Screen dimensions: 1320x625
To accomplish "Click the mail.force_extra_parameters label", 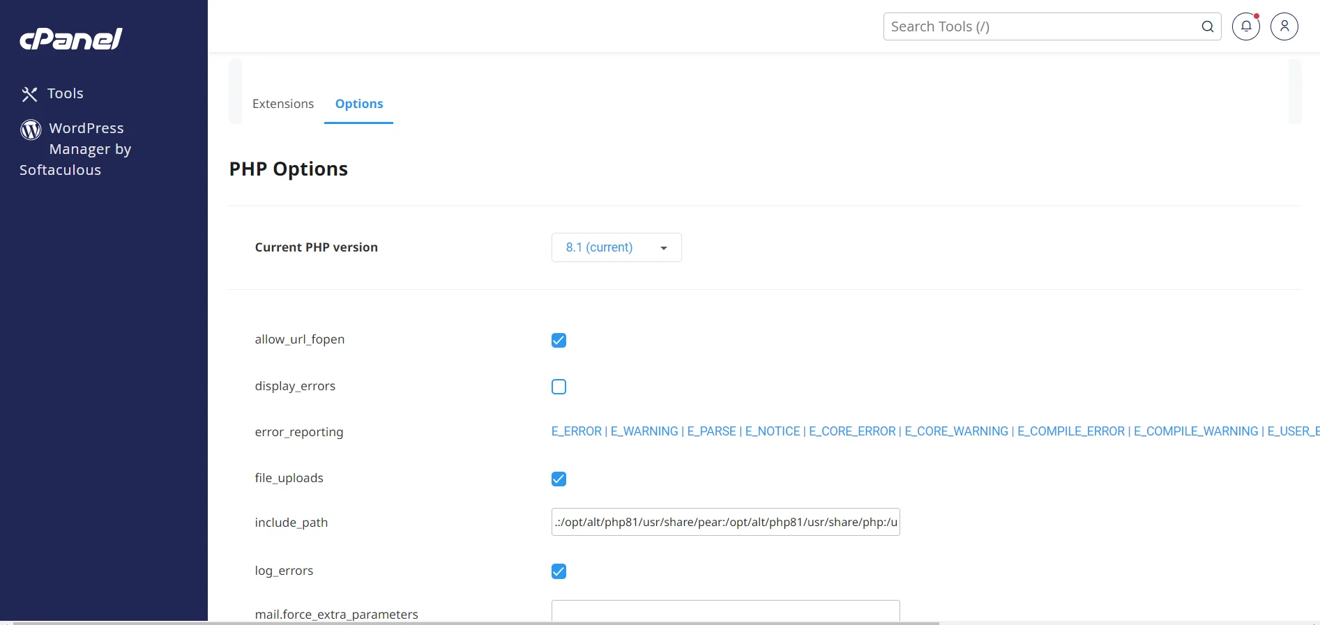I will point(337,614).
